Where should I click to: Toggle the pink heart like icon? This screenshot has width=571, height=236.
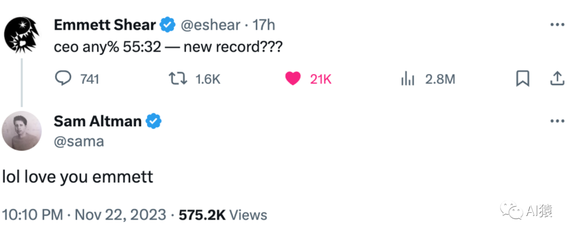tap(292, 79)
